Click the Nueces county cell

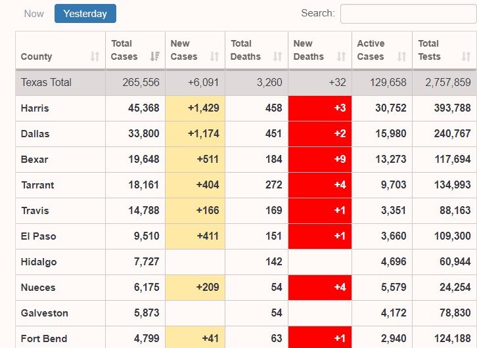(38, 288)
